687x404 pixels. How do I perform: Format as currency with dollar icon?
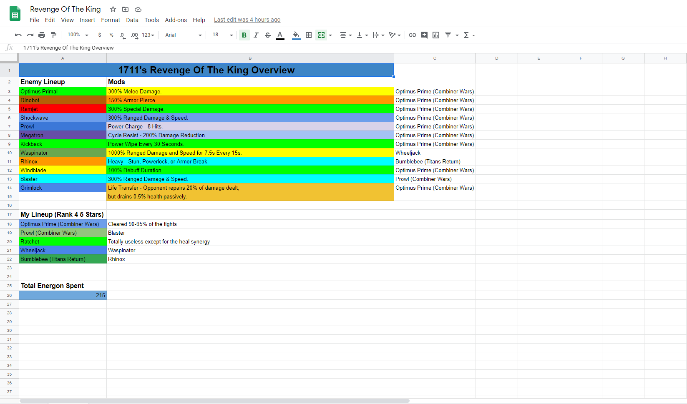tap(100, 35)
